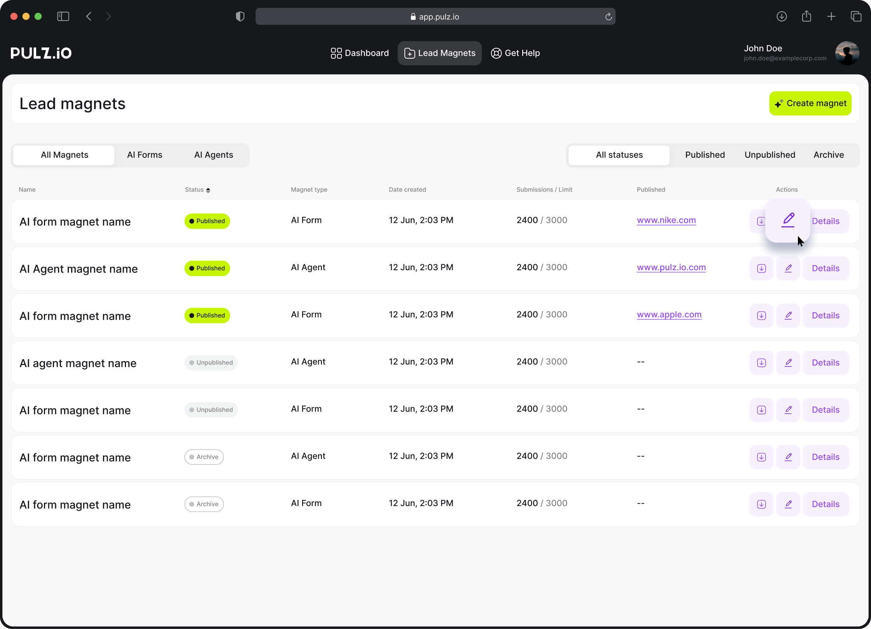
Task: Select the AI Agents tab filter
Action: [214, 155]
